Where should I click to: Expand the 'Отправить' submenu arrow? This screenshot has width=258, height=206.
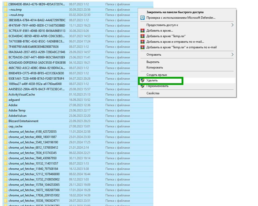pos(232,54)
